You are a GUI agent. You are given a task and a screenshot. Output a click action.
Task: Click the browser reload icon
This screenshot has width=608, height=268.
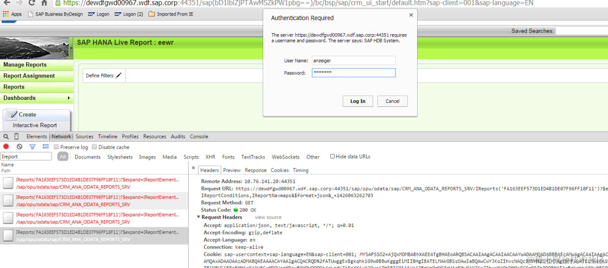31,3
